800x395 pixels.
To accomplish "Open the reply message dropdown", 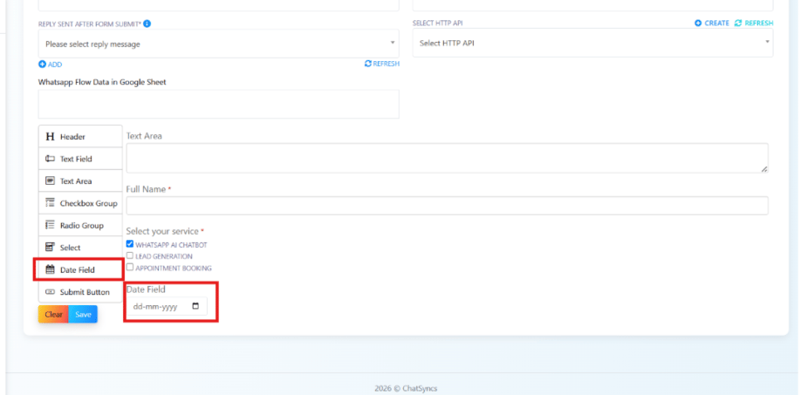I will click(x=218, y=44).
